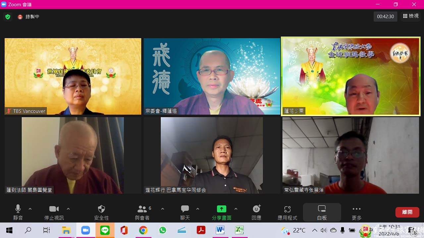Select the TBS Vancouver video tile
Image resolution: width=424 pixels, height=238 pixels.
point(73,76)
